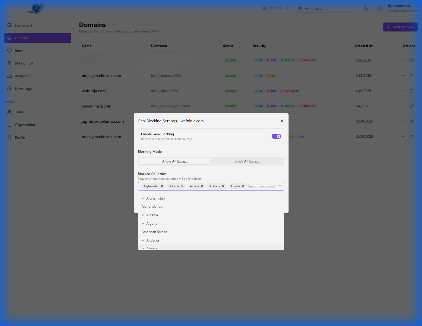Click the yercekimsiz.com domain name
Image resolution: width=422 pixels, height=326 pixels.
96,106
